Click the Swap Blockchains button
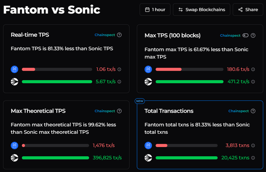The width and height of the screenshot is (266, 172). (201, 10)
